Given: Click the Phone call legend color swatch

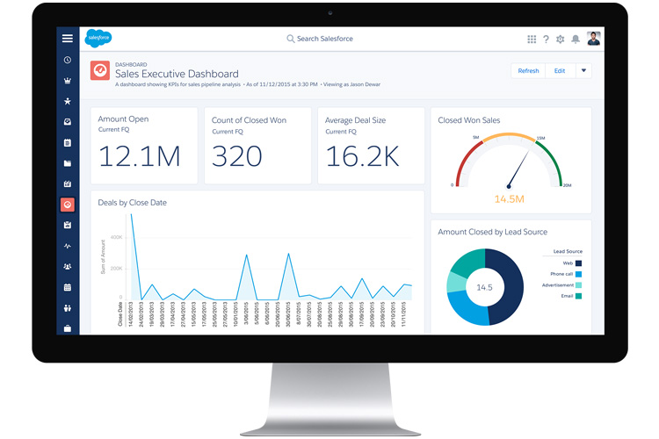Looking at the screenshot, I should (x=578, y=274).
